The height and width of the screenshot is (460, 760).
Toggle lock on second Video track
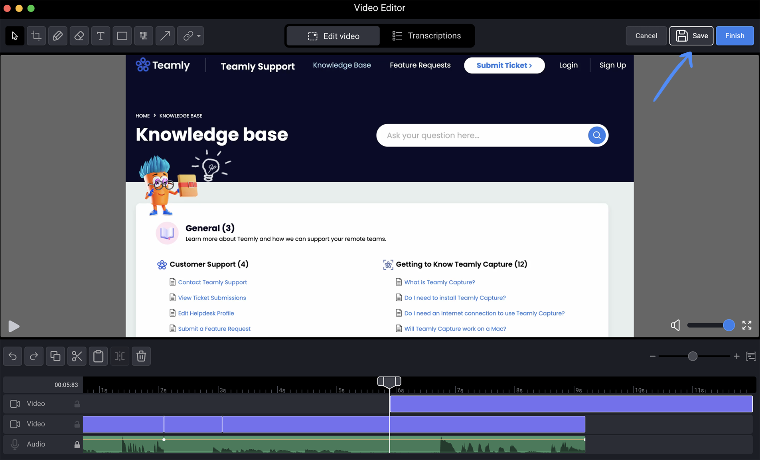tap(77, 424)
